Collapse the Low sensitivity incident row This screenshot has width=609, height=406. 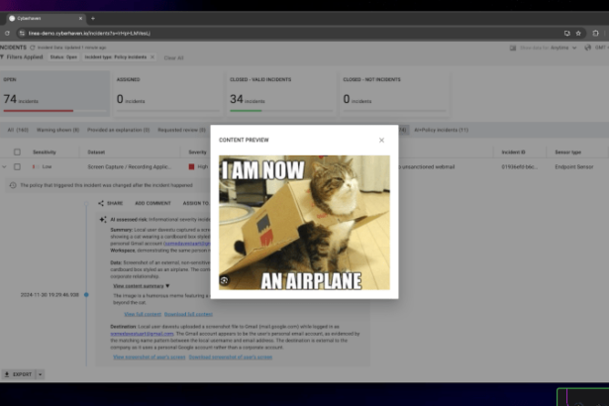point(4,166)
